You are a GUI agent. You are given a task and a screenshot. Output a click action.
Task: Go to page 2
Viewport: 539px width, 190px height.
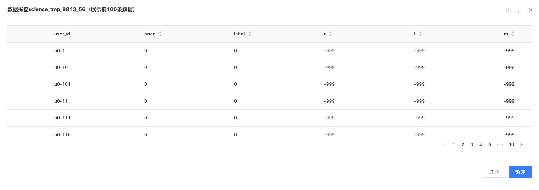click(x=463, y=144)
